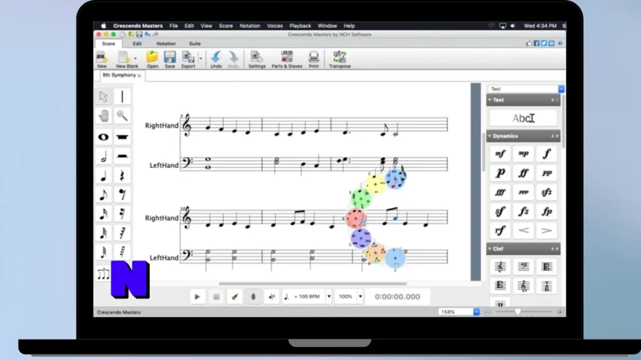641x360 pixels.
Task: Open the Export dropdown arrow
Action: tap(201, 58)
